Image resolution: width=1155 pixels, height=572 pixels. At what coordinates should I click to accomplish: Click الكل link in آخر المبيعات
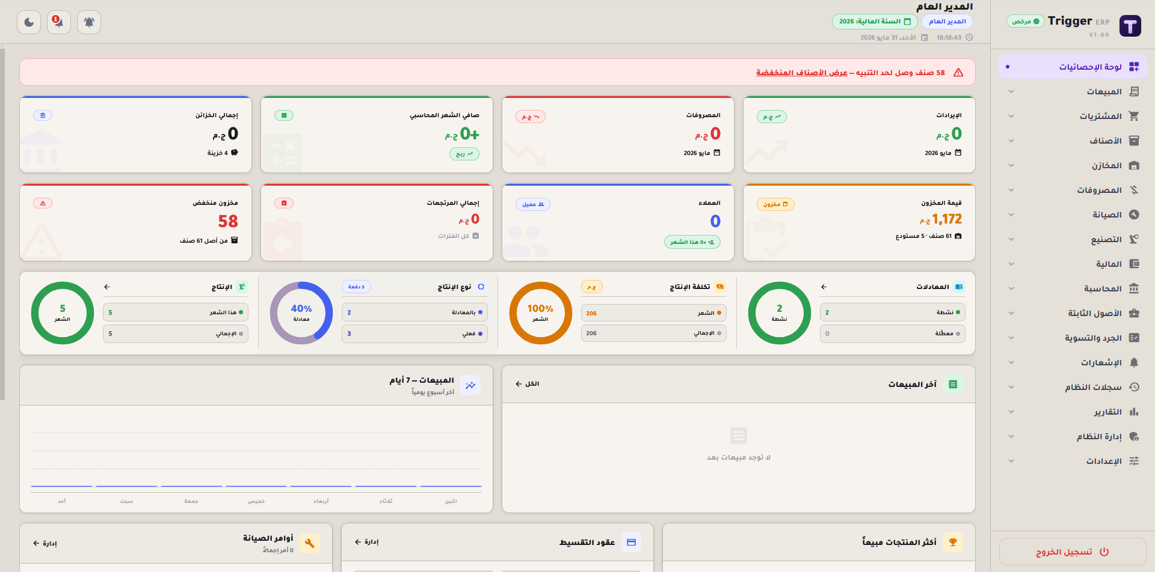point(528,384)
